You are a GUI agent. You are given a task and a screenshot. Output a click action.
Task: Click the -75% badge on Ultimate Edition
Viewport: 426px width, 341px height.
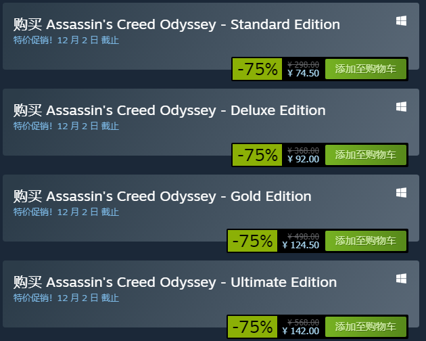point(252,327)
